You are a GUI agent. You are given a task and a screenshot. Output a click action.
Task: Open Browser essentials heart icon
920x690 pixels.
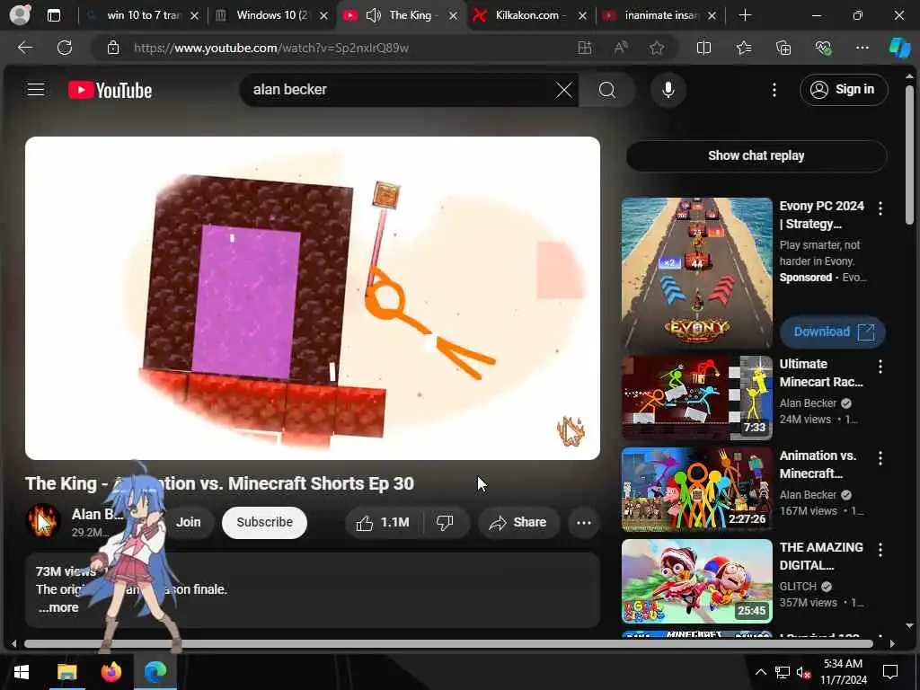[x=823, y=49]
